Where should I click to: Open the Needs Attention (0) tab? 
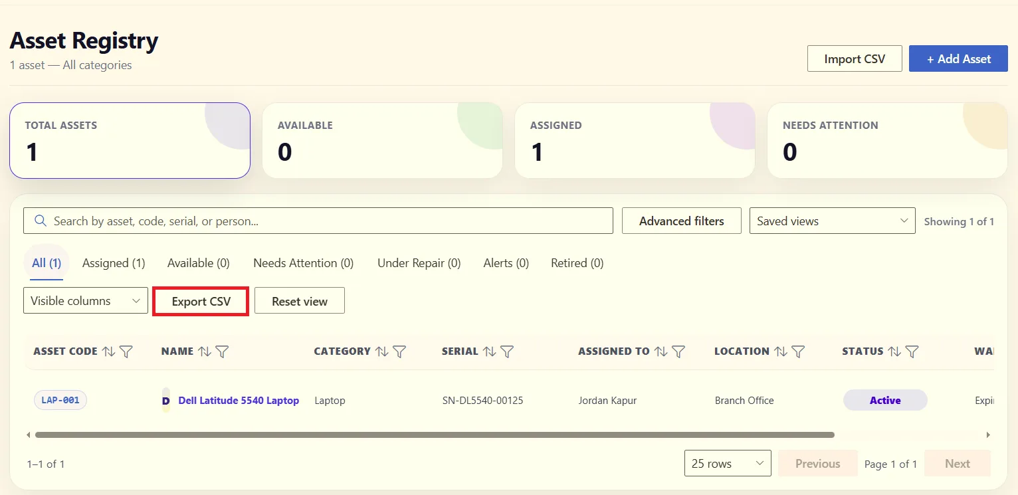click(304, 263)
